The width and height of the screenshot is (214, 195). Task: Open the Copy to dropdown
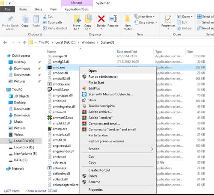[x=88, y=27]
